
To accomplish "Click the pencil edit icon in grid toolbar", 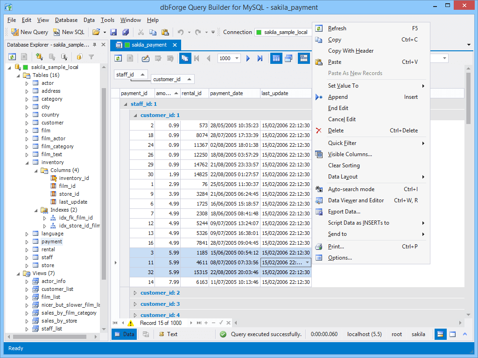I will (146, 58).
